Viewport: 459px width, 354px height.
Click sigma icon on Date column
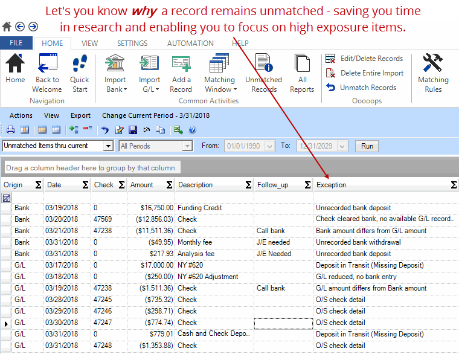(85, 185)
